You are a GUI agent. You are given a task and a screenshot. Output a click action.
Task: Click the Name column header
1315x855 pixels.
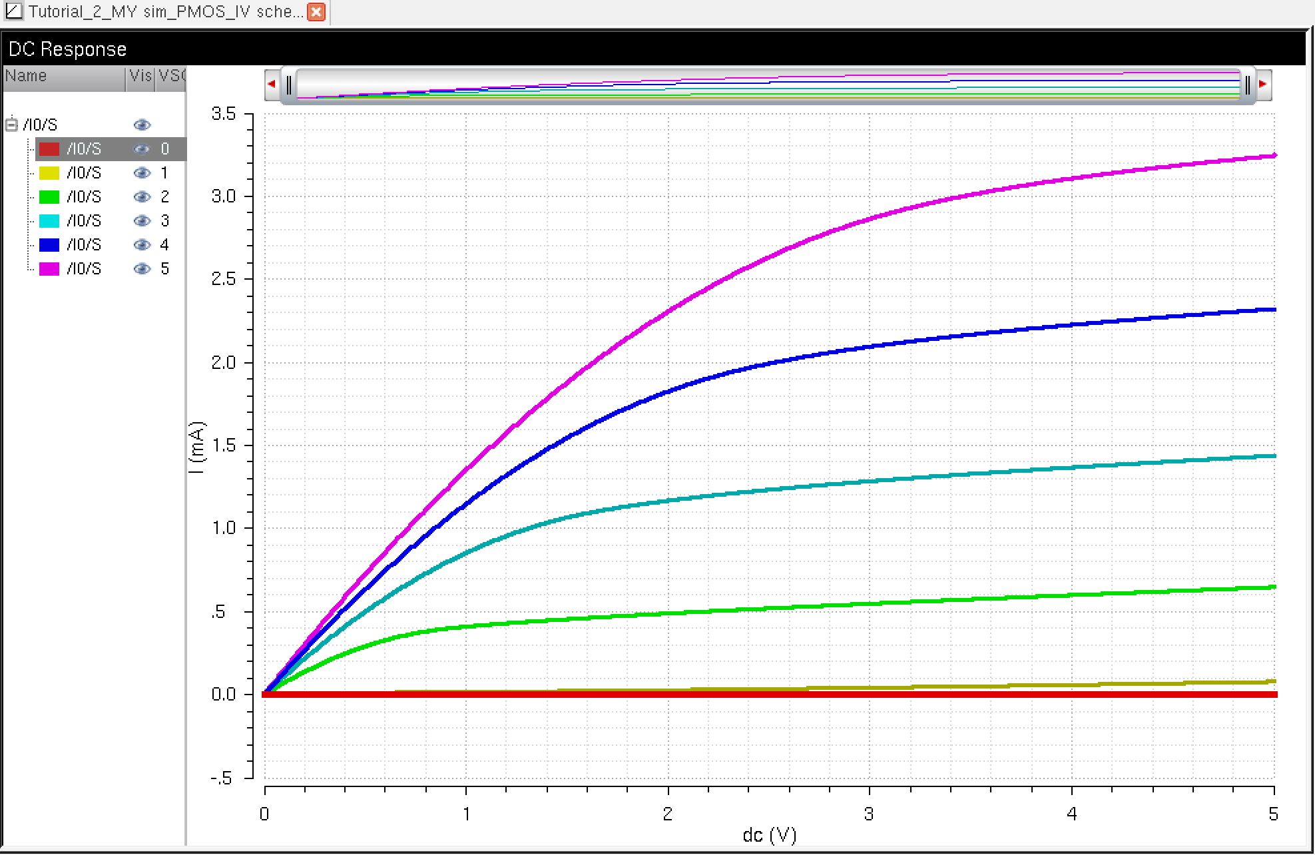coord(64,77)
